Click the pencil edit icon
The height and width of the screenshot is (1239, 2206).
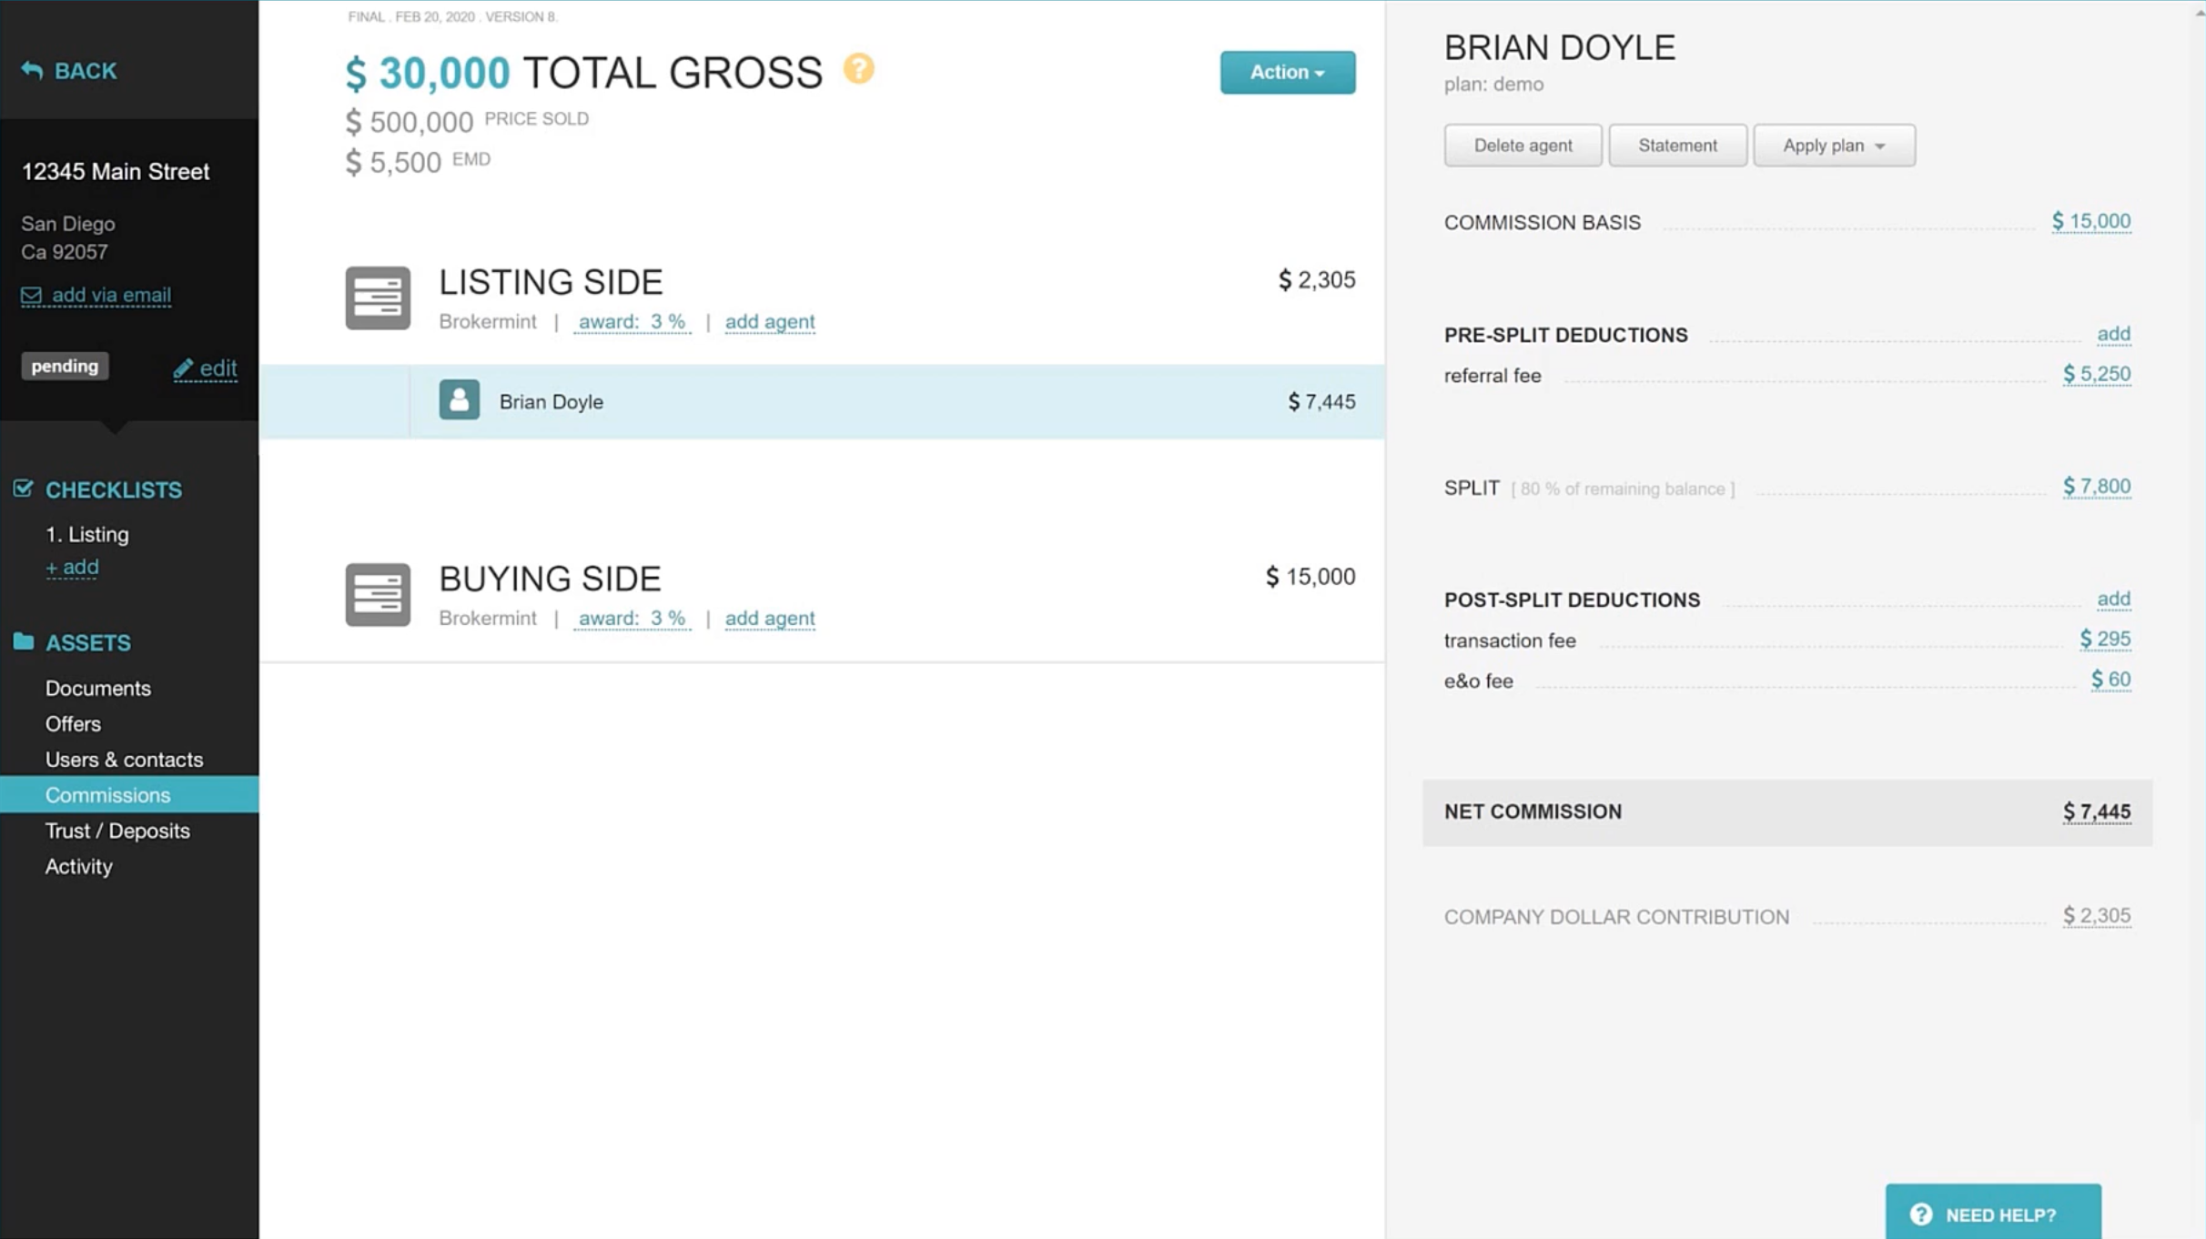(x=183, y=368)
